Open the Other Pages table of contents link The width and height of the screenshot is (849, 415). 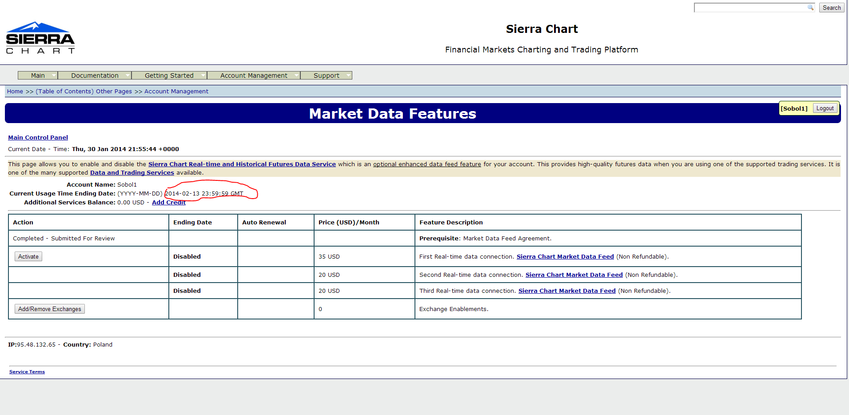[84, 92]
